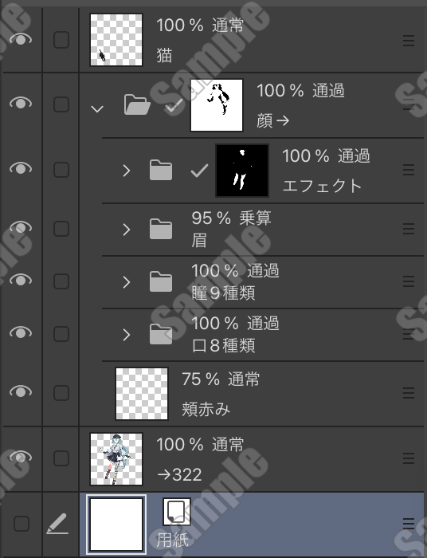
Task: Click the reorder handle of 頬赤み layer
Action: [x=409, y=393]
